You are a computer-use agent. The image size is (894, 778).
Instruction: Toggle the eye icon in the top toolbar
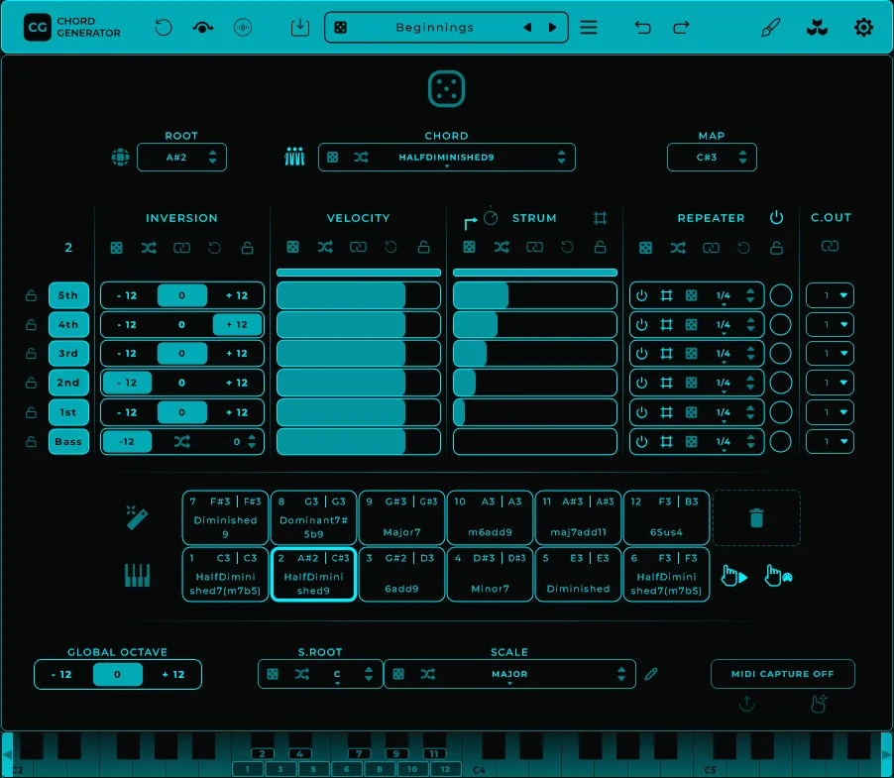202,27
